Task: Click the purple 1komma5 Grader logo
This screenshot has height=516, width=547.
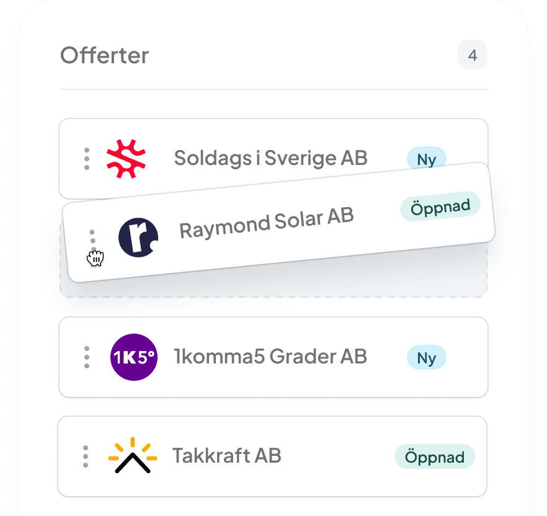Action: 133,357
